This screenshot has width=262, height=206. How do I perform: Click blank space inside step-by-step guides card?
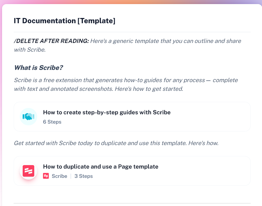[209, 117]
